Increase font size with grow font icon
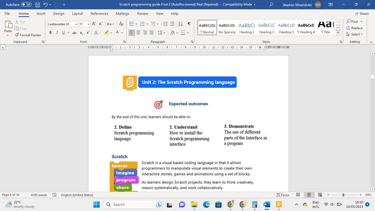The image size is (375, 211). click(x=95, y=24)
